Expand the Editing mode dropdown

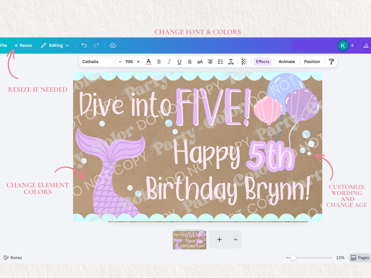coord(55,45)
